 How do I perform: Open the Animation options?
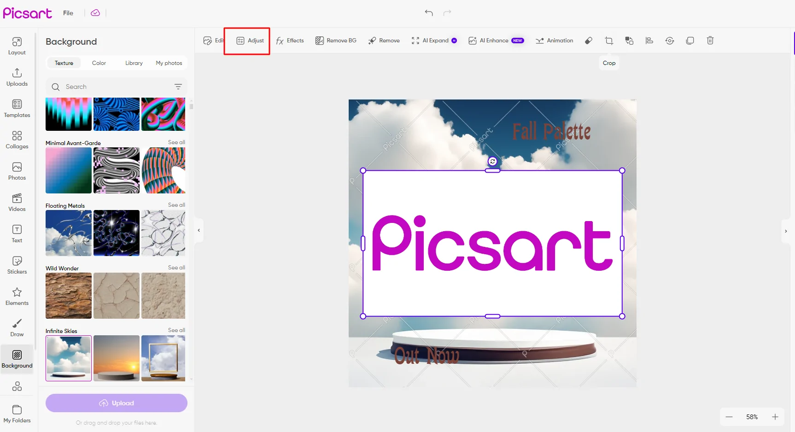click(555, 41)
